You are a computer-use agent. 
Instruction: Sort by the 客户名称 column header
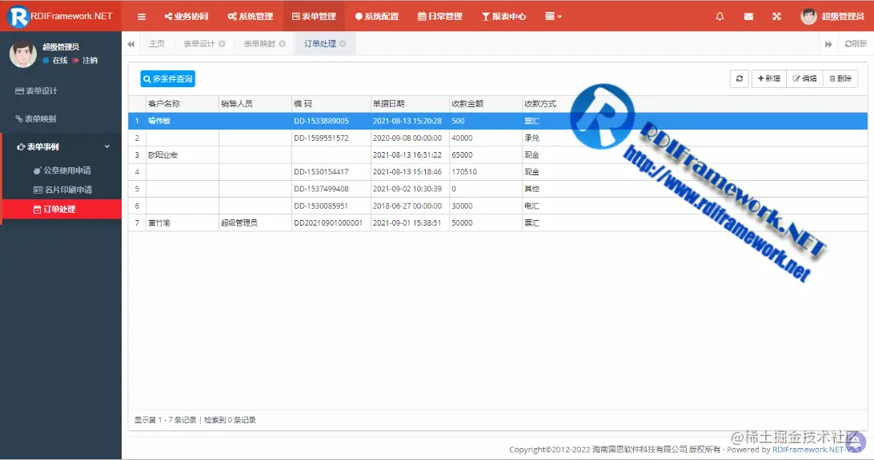182,103
